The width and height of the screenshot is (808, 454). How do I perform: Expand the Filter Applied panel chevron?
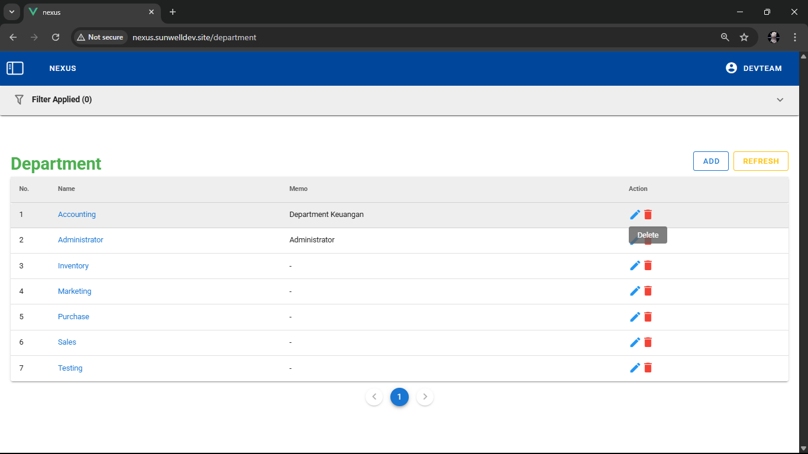click(x=780, y=100)
